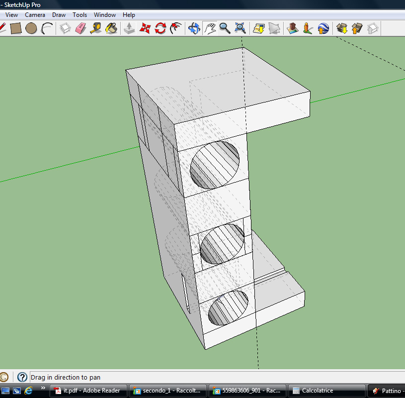Choose the Rotate tool

point(160,28)
